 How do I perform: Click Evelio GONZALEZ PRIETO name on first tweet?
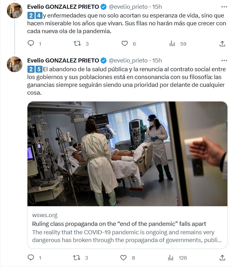click(x=63, y=7)
